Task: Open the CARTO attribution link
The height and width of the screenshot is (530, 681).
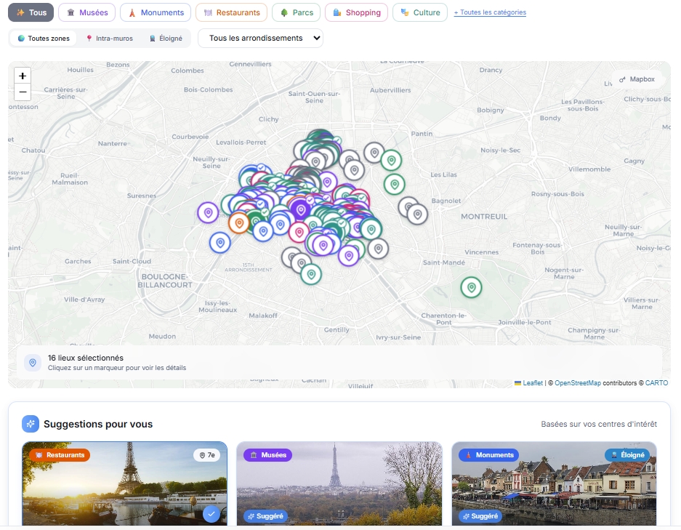Action: coord(656,383)
